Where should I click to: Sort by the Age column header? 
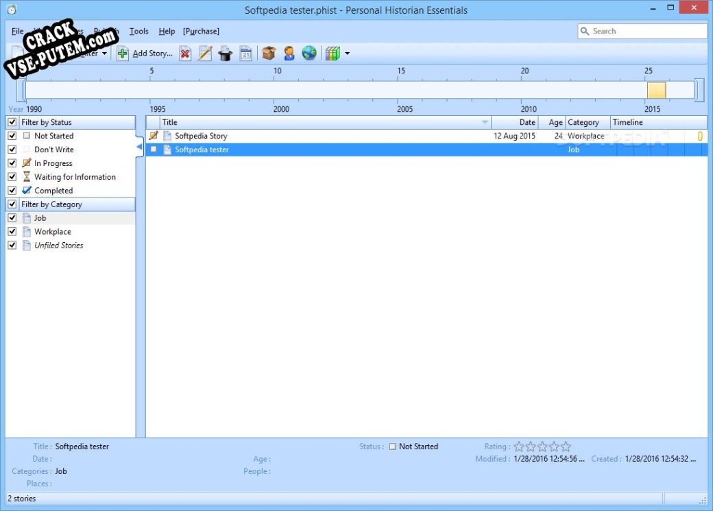(x=552, y=122)
